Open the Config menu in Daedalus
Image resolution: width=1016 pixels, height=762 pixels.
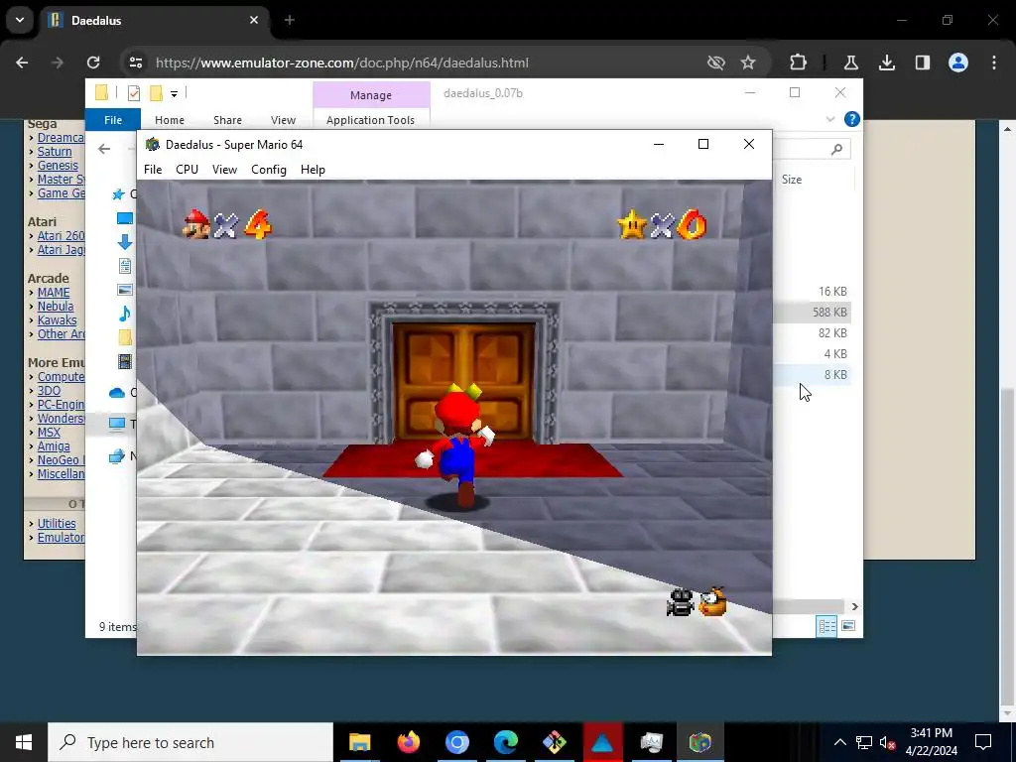tap(268, 169)
